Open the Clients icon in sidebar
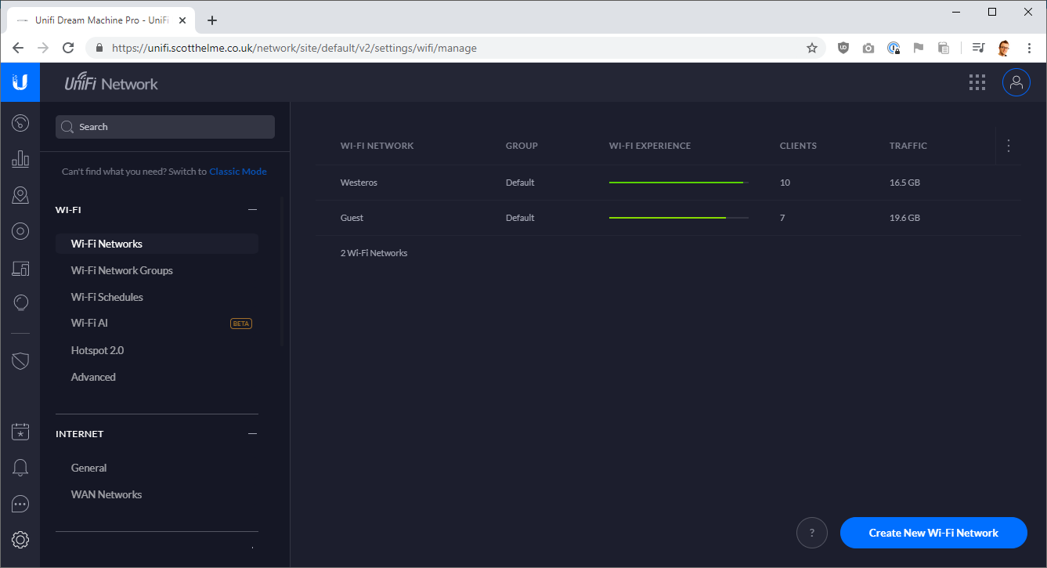Screen dimensions: 1047x568 tap(20, 268)
